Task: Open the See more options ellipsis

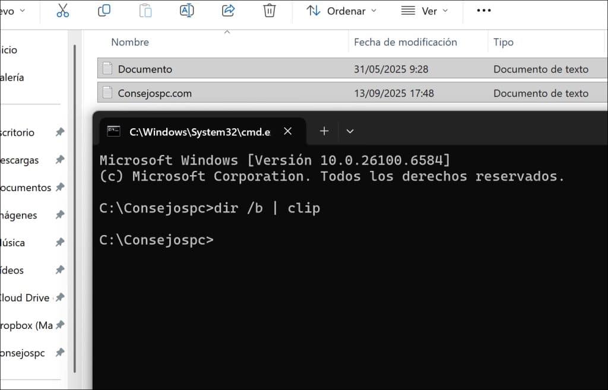Action: point(483,11)
